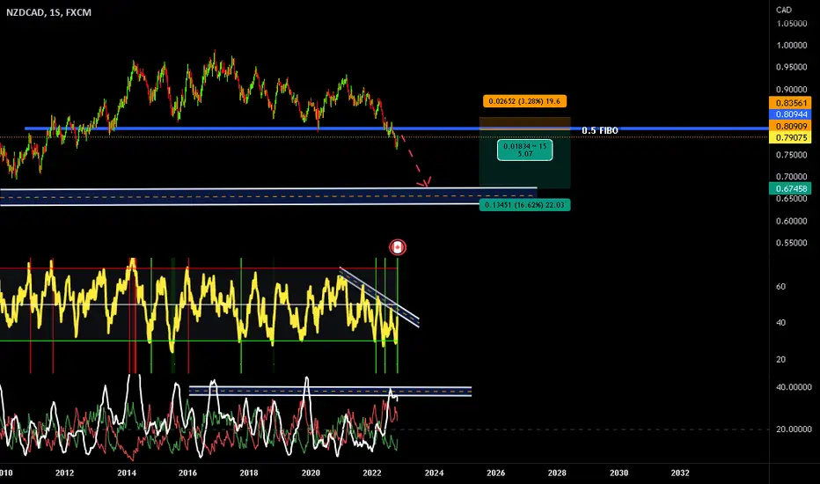Click the 2024 label on time axis
820x484 pixels.
click(x=434, y=473)
